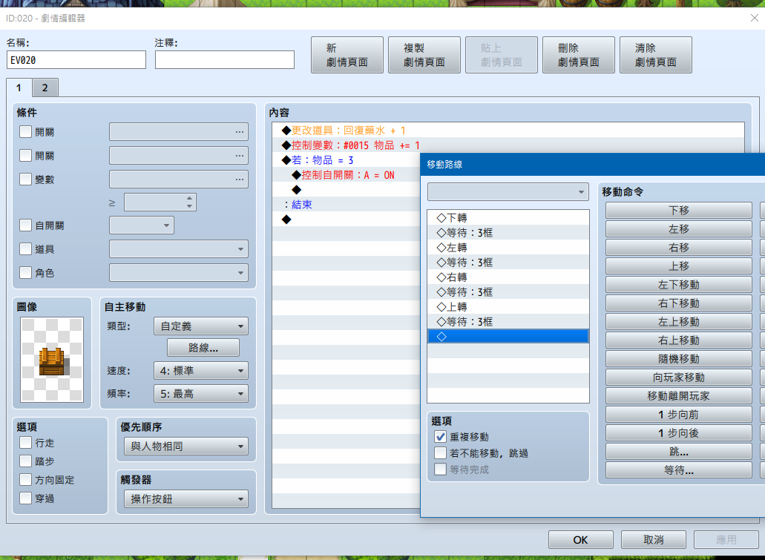Open the 角色 dropdown
Screen dimensions: 765x560
tap(179, 273)
